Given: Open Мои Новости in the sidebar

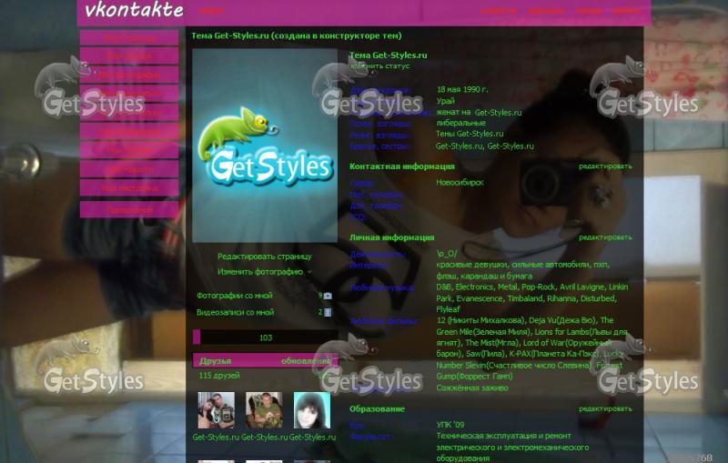Looking at the screenshot, I should pos(129,169).
